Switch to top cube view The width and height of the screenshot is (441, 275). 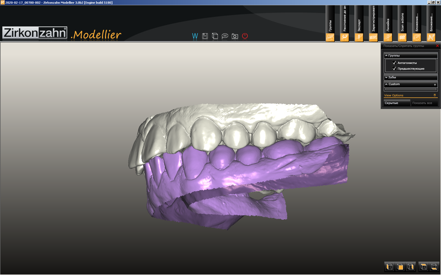[x=423, y=267]
